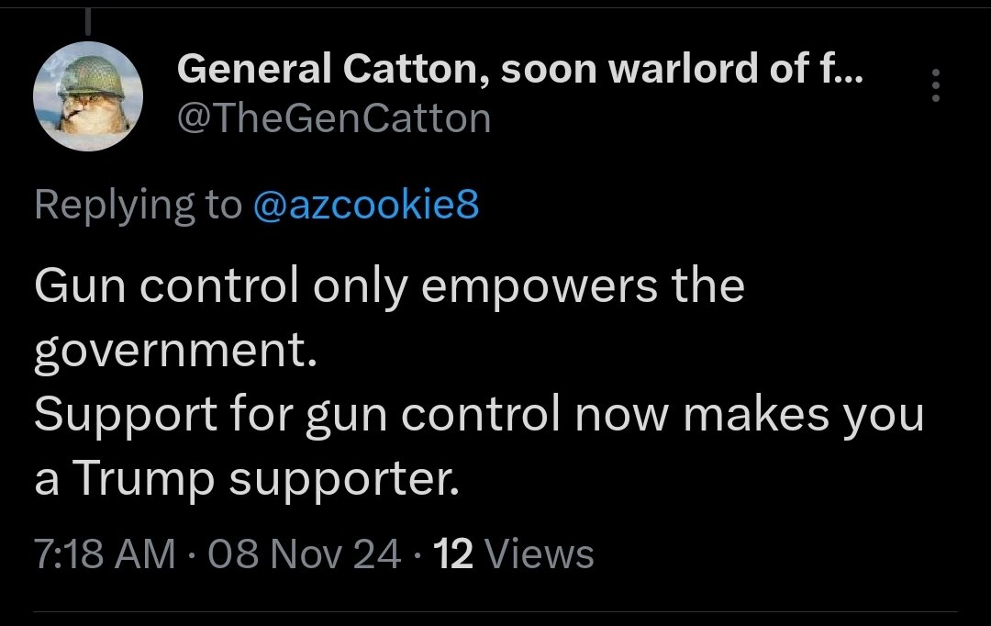
Task: Visit the @TheGenCatton handle
Action: (334, 118)
